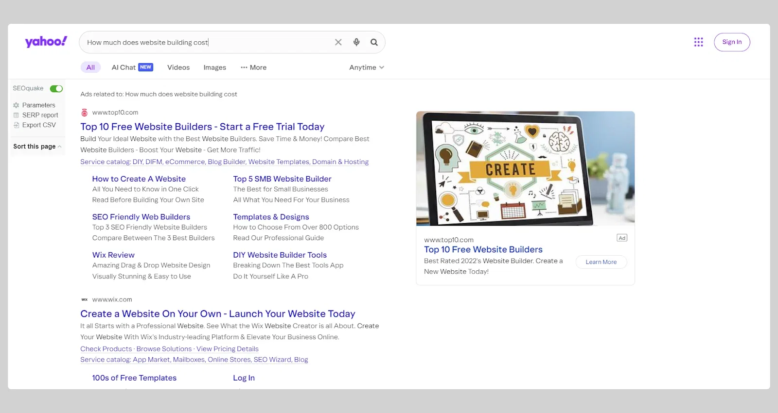
Task: Expand the Anytime filter dropdown
Action: (367, 67)
